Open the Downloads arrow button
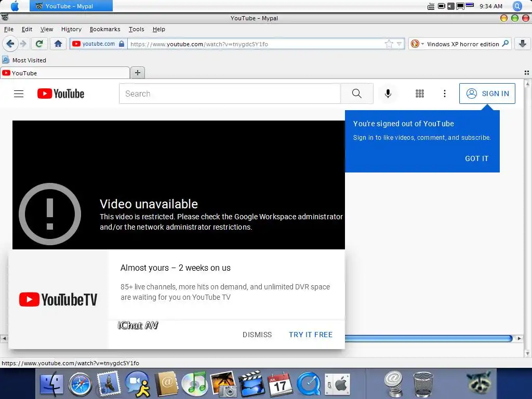The image size is (532, 399). (523, 44)
